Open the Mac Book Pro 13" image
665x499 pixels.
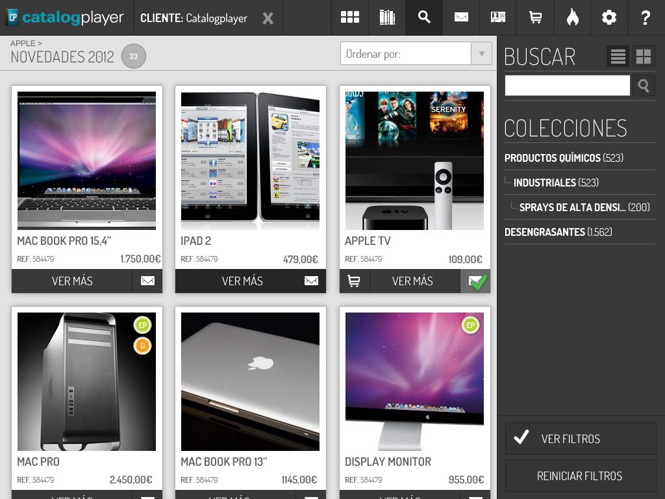click(x=250, y=381)
